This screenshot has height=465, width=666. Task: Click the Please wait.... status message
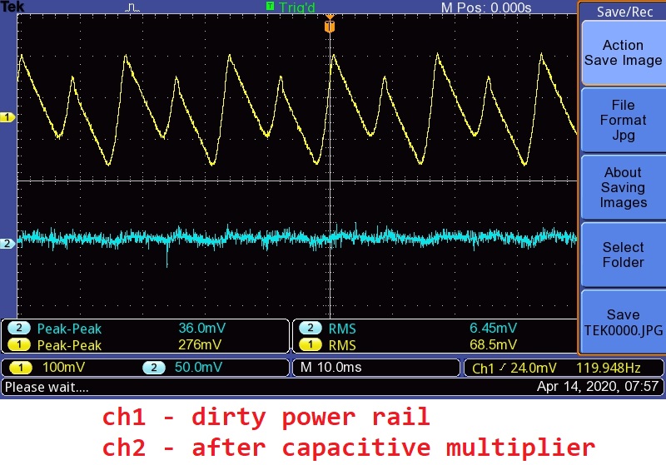(x=47, y=388)
